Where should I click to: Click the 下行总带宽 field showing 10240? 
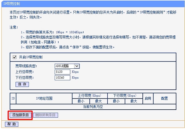pyautogui.click(x=62, y=78)
